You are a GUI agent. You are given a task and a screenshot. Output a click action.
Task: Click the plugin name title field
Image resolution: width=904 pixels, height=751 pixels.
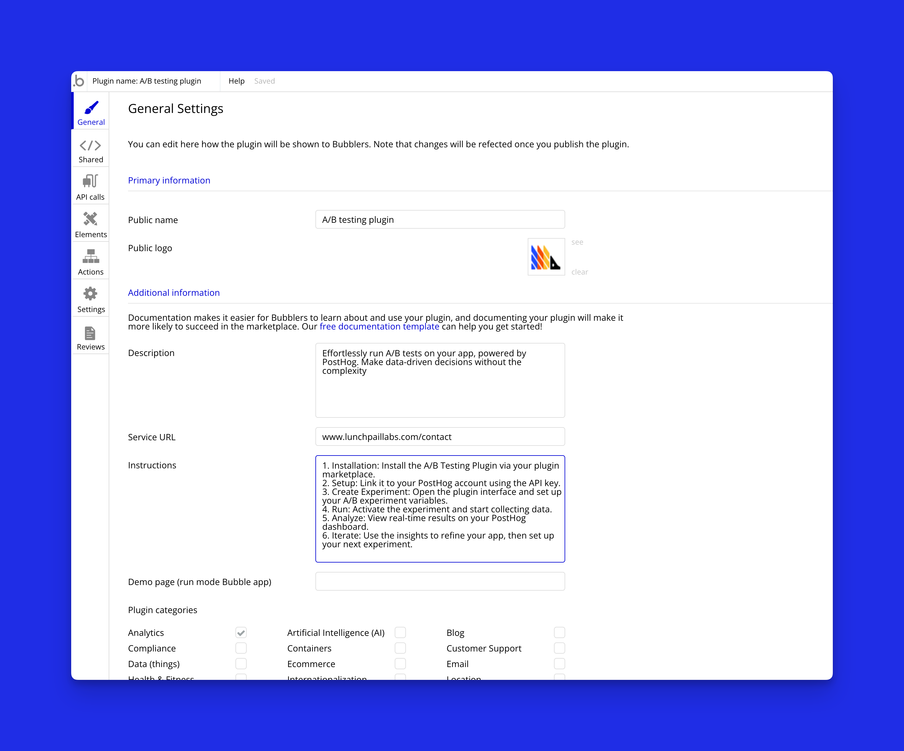pos(147,81)
